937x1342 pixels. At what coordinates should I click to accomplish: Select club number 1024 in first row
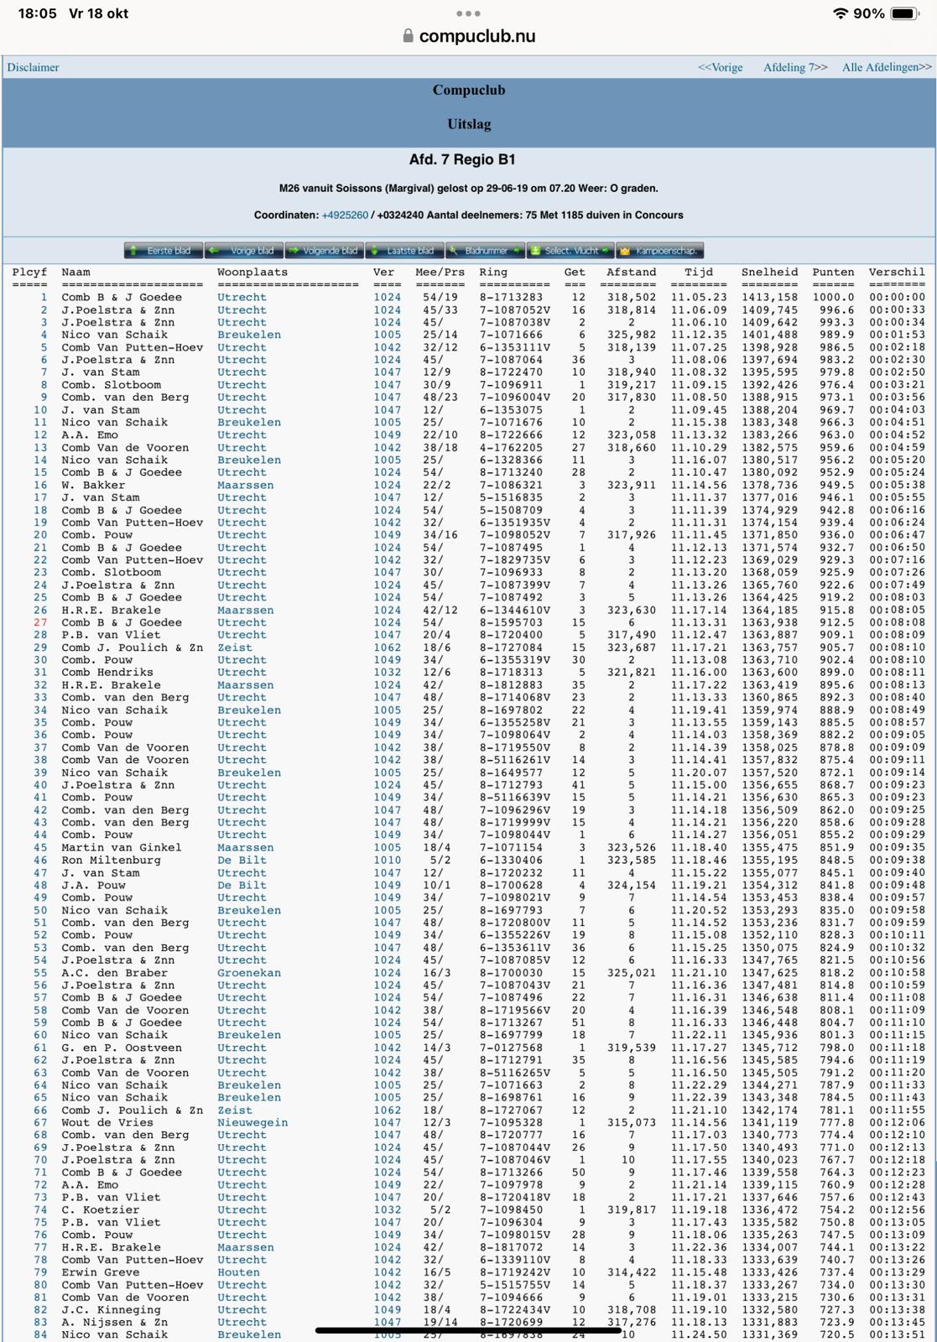[387, 297]
